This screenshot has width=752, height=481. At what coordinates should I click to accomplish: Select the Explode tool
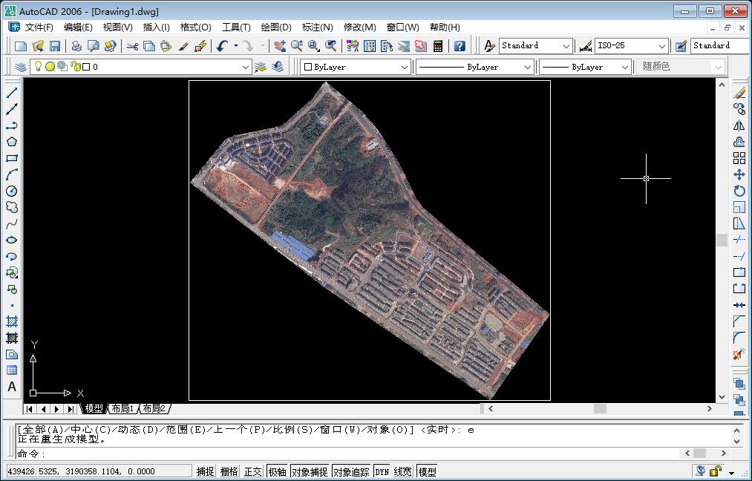[739, 354]
